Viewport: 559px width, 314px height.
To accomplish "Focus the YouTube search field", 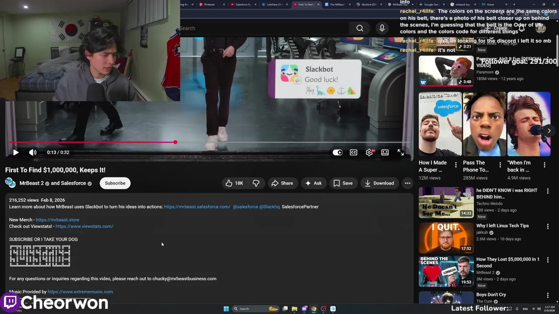I will coord(265,28).
